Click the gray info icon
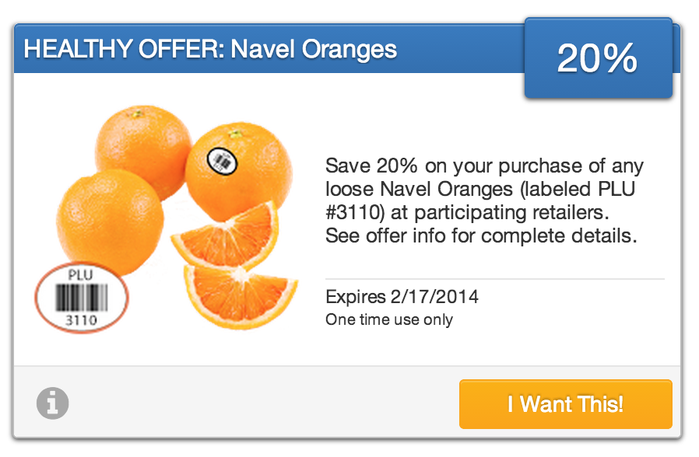Screen dimensions: 699x457 [53, 403]
